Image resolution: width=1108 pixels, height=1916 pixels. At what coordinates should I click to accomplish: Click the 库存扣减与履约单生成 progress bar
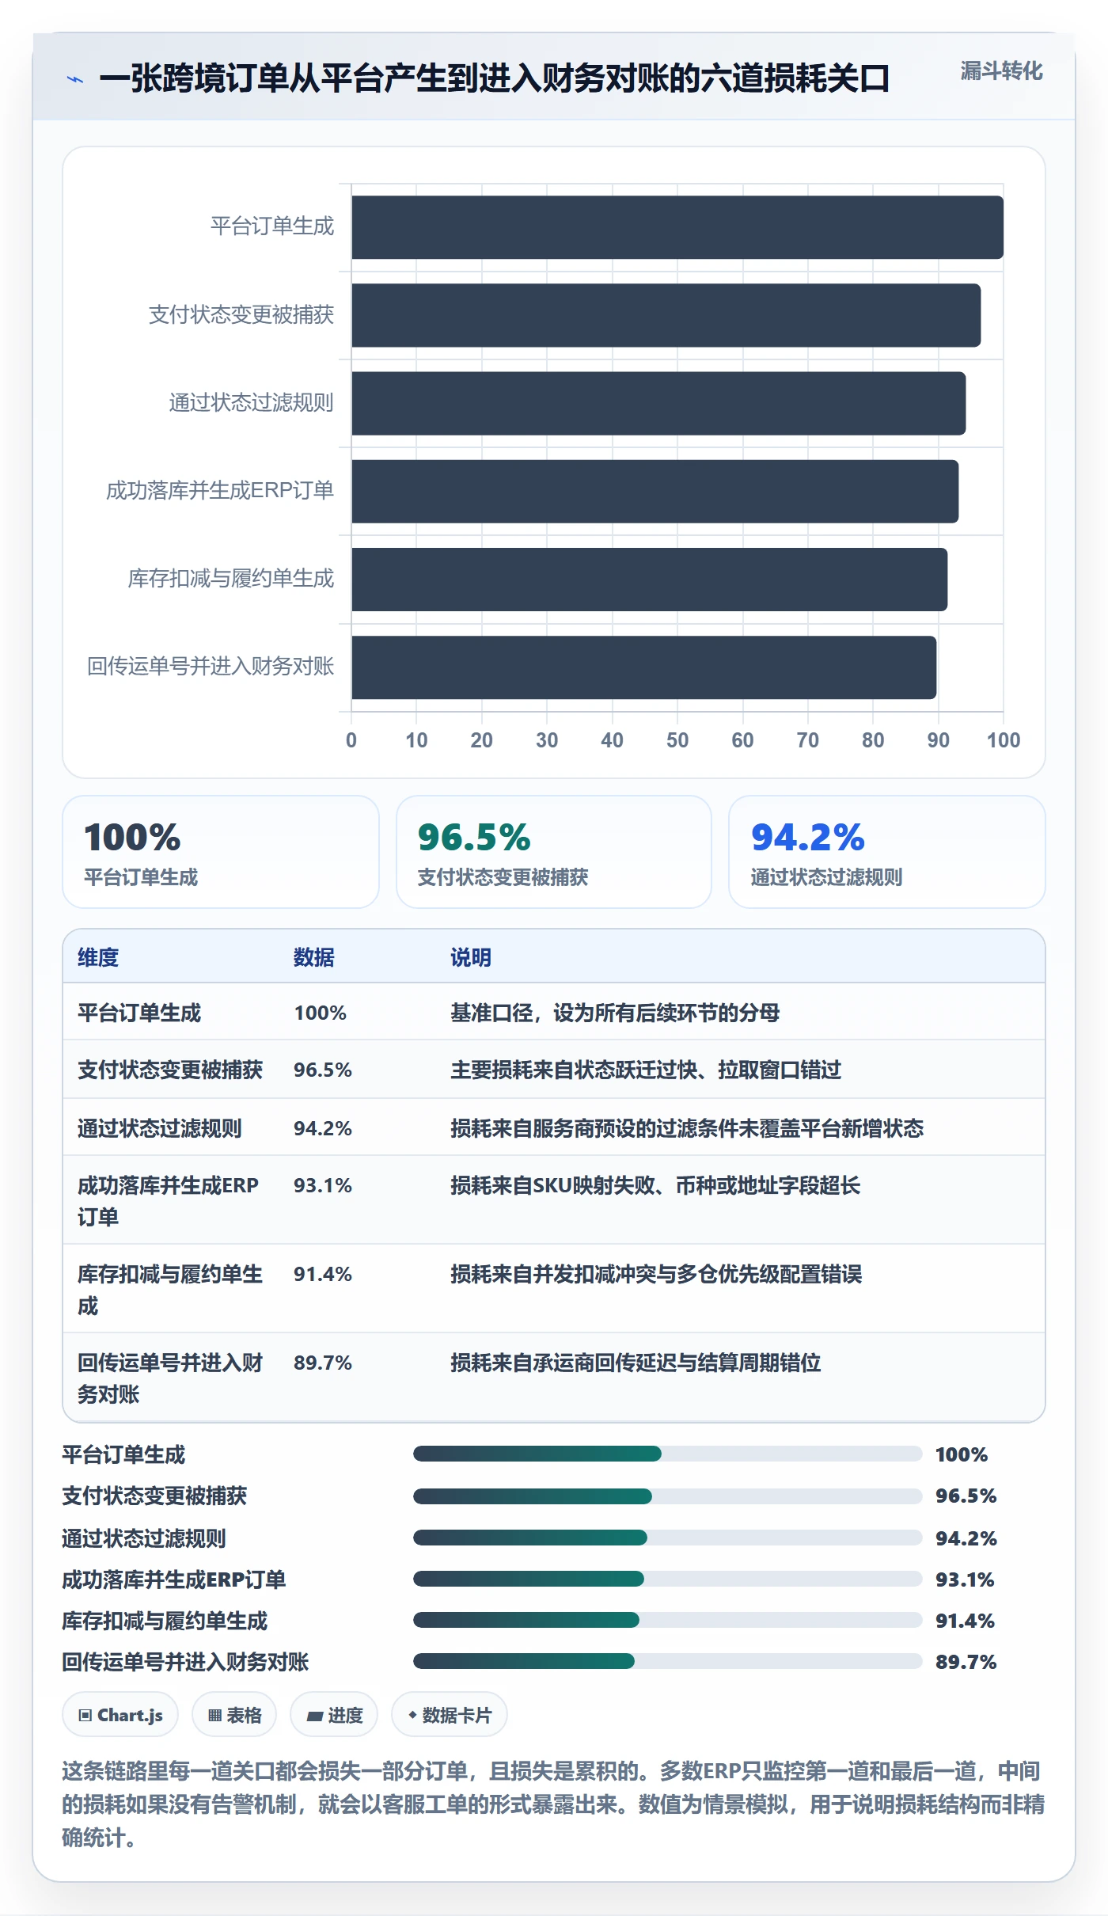(668, 1620)
